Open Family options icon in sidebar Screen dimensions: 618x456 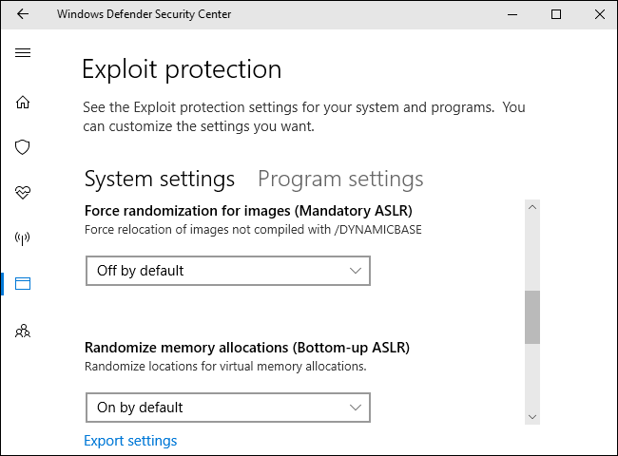click(23, 331)
